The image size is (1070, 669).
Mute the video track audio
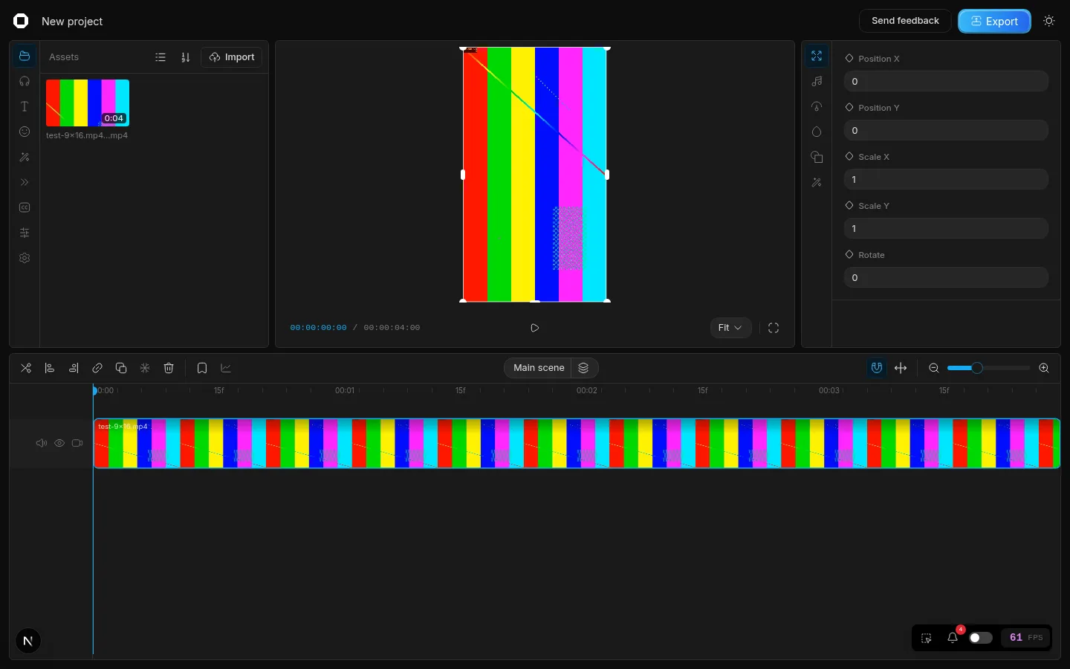tap(42, 443)
